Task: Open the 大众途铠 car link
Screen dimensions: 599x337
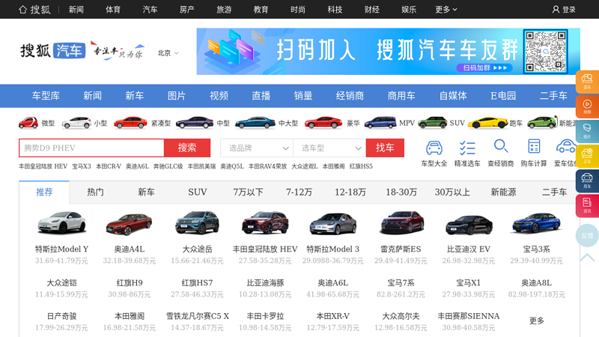Action: point(61,283)
